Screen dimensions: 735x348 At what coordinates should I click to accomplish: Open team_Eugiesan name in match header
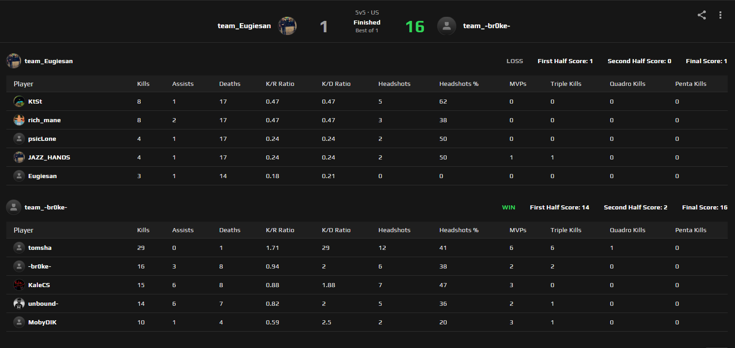pyautogui.click(x=244, y=26)
